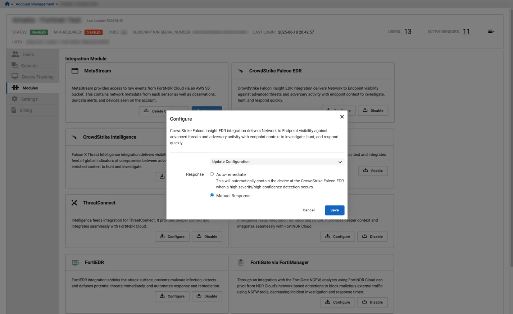Click the Users count 13
Image resolution: width=513 pixels, height=314 pixels.
pos(408,32)
